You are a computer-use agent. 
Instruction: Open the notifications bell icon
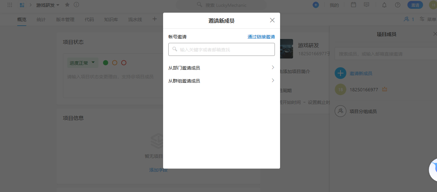[x=384, y=5]
